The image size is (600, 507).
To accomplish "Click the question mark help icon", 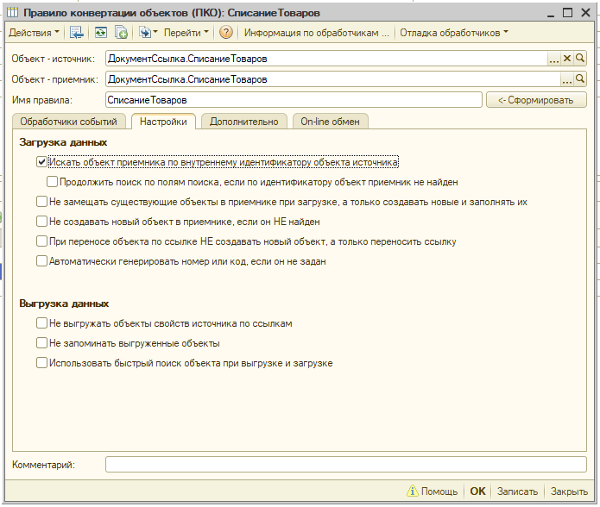I will [226, 33].
